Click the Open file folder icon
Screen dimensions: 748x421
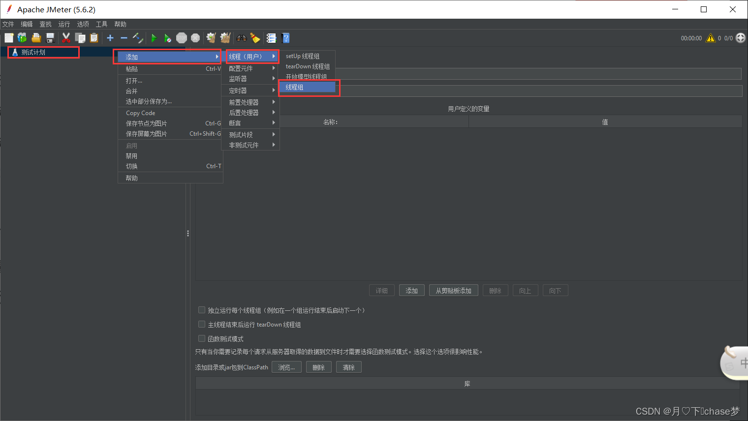(x=36, y=38)
